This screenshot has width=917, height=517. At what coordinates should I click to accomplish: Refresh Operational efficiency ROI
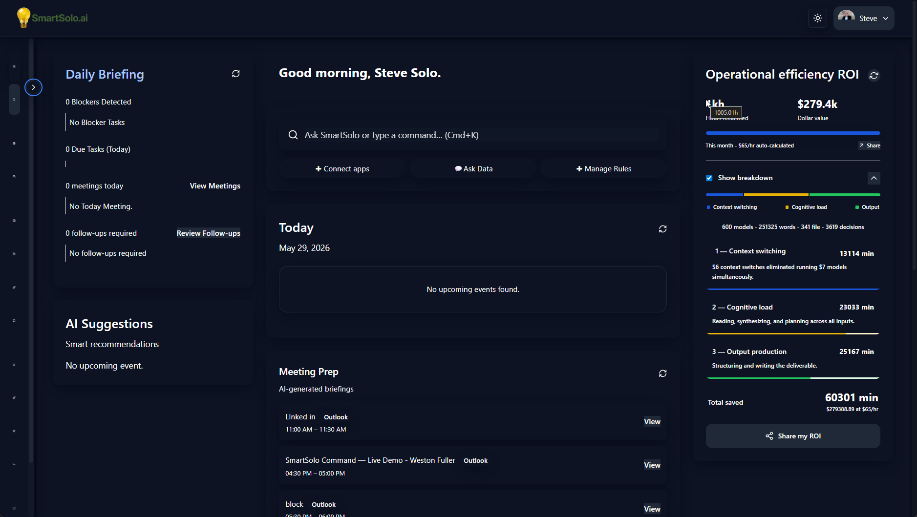[x=874, y=76]
